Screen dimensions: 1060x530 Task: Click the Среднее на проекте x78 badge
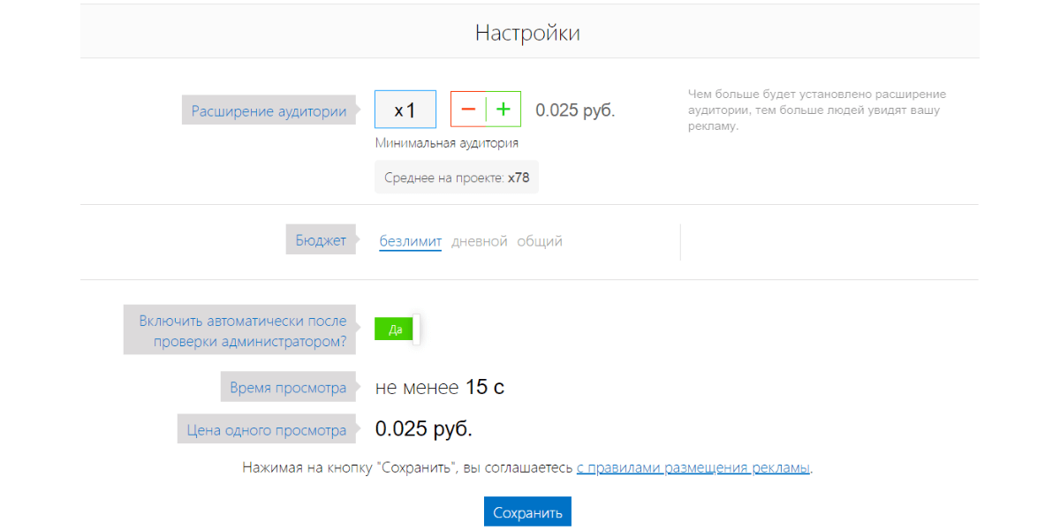[457, 178]
